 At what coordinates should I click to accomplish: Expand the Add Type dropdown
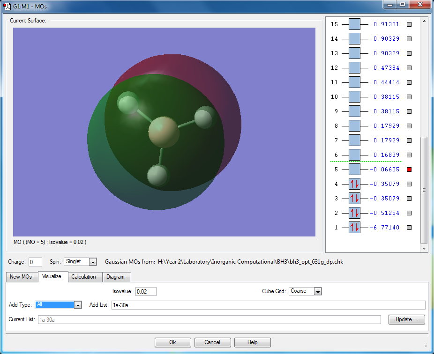coord(78,305)
